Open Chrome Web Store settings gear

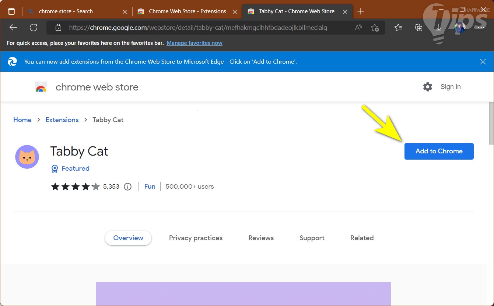[x=428, y=87]
